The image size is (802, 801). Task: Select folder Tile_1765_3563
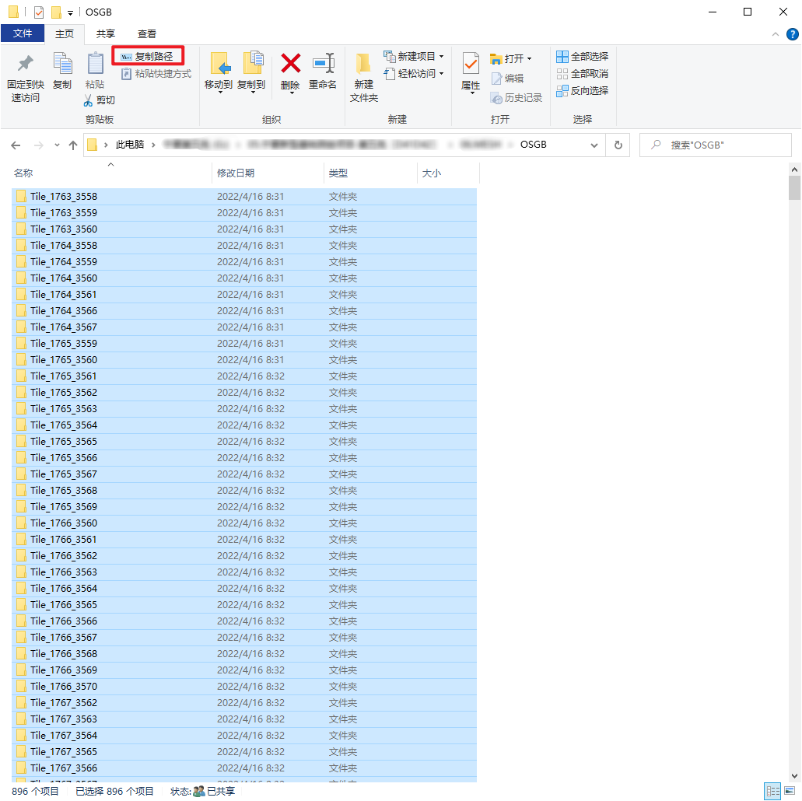tap(244, 409)
